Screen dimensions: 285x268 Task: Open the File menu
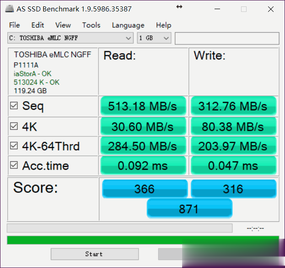click(14, 25)
